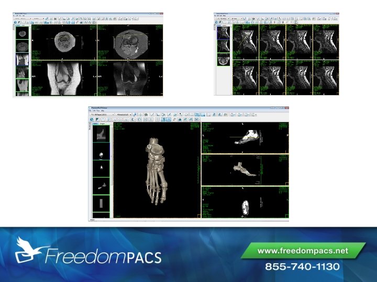Select first sagittal neck image in spine viewer top row

pyautogui.click(x=246, y=42)
